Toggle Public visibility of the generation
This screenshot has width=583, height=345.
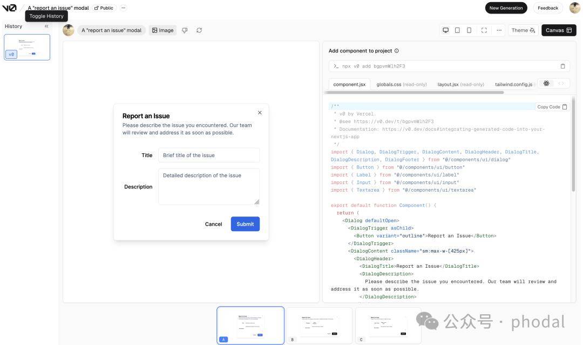104,8
